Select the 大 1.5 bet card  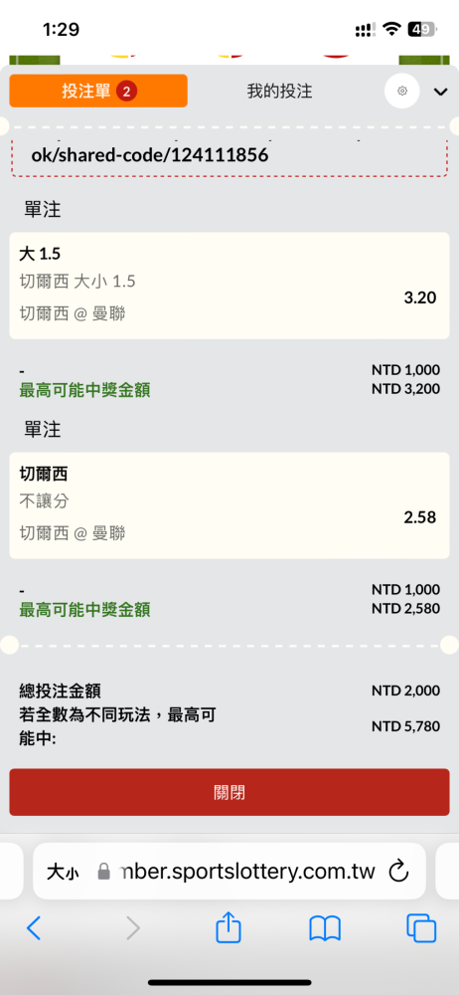pos(229,286)
